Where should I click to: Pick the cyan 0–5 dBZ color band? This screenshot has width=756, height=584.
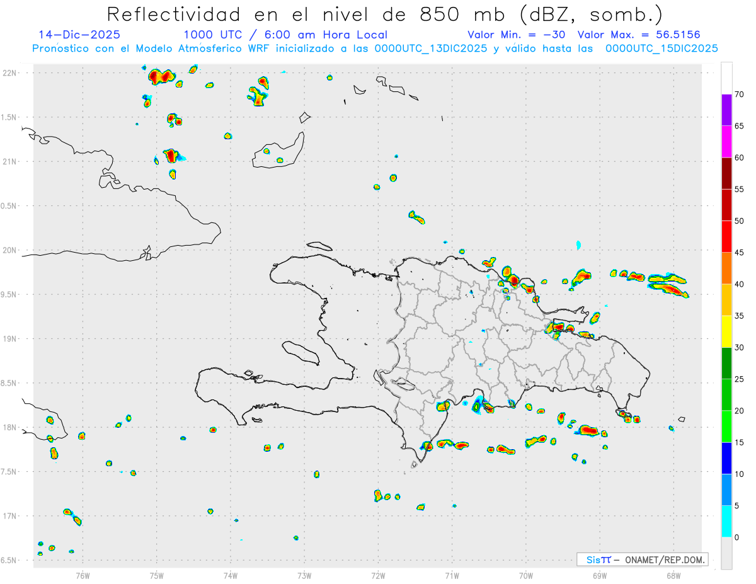coord(726,522)
